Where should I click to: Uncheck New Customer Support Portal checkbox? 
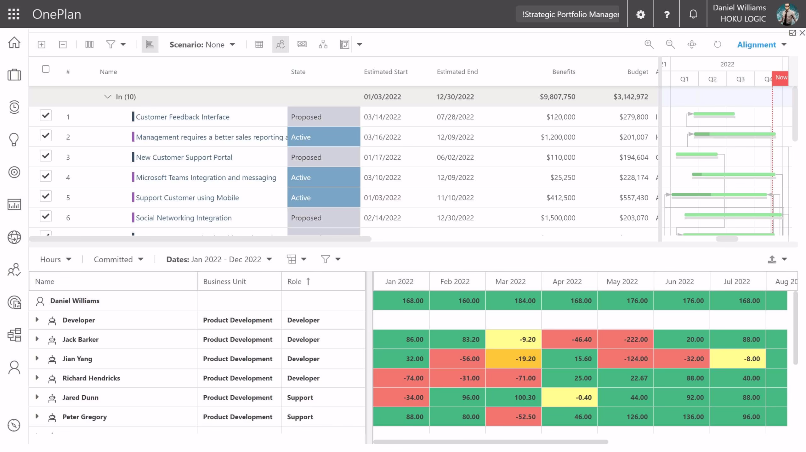[46, 156]
